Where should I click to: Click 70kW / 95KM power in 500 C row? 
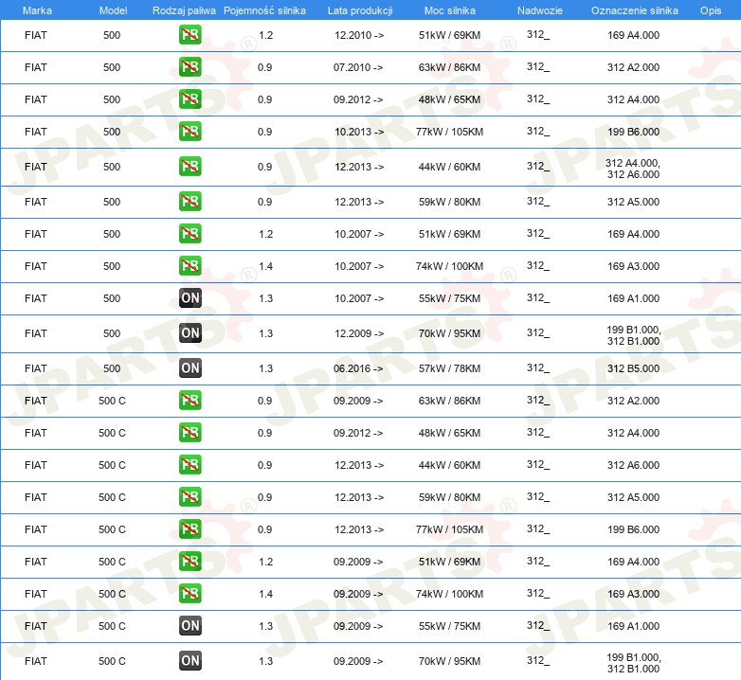[449, 661]
